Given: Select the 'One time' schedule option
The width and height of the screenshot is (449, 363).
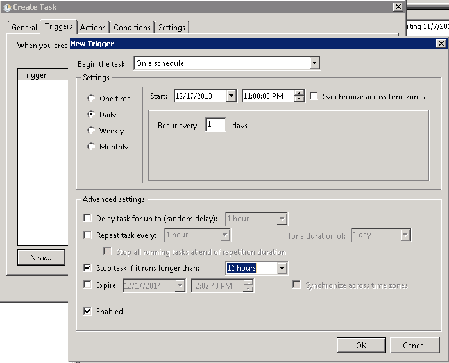Looking at the screenshot, I should coord(90,99).
